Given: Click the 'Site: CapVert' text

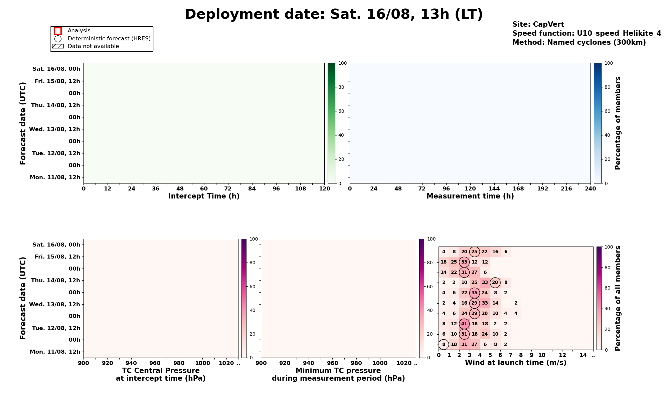Looking at the screenshot, I should click(x=538, y=24).
